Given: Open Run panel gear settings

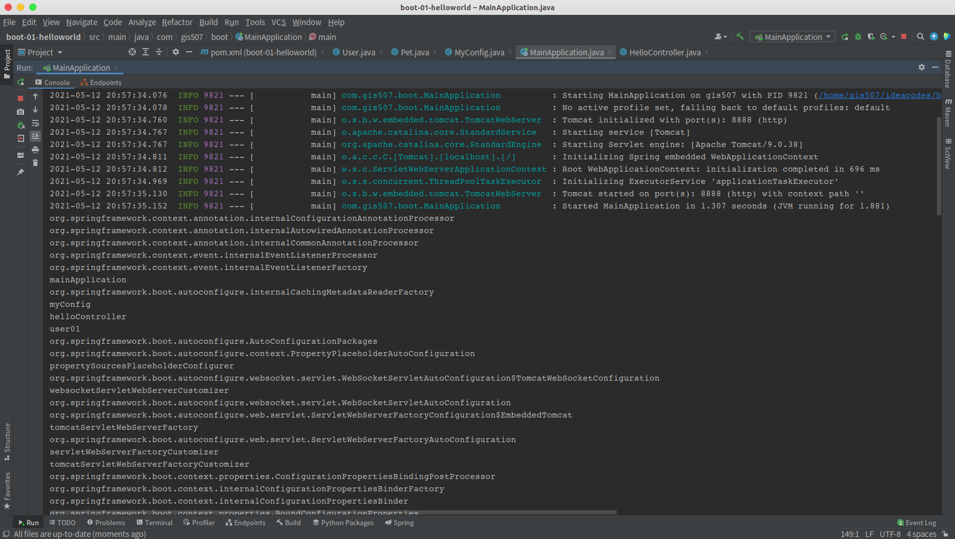Looking at the screenshot, I should pos(922,67).
